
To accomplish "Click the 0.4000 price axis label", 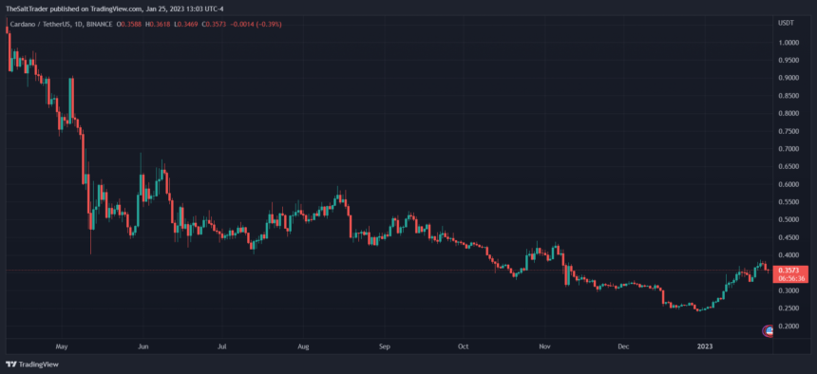I will (x=788, y=255).
